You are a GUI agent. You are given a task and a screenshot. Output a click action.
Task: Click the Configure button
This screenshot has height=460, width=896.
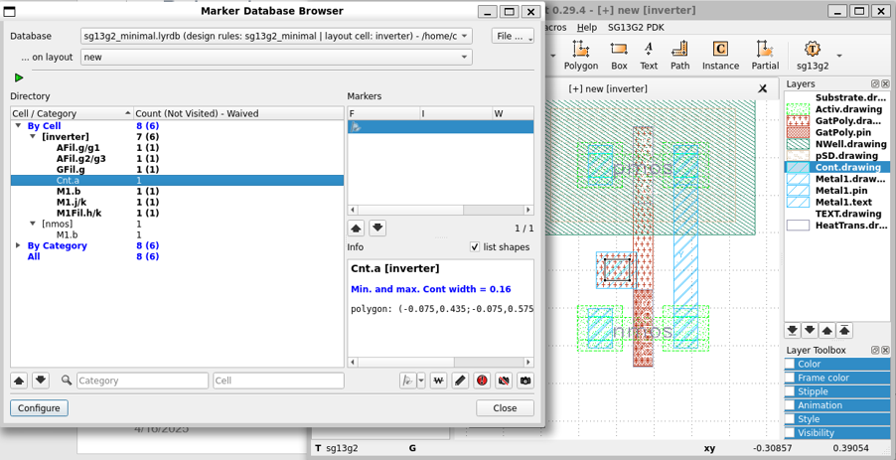pos(39,408)
